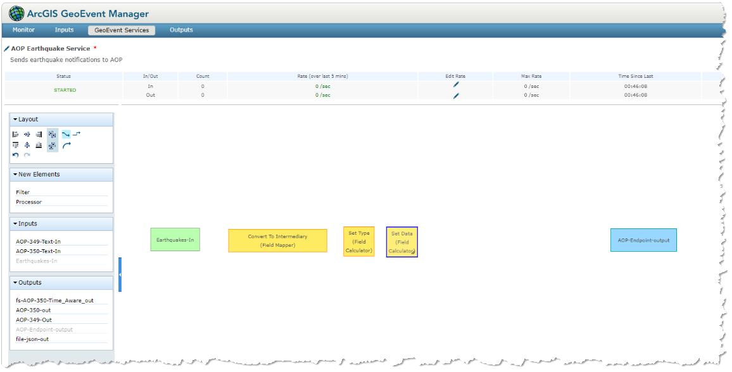The width and height of the screenshot is (732, 372).
Task: Collapse the Outputs panel
Action: tap(15, 283)
